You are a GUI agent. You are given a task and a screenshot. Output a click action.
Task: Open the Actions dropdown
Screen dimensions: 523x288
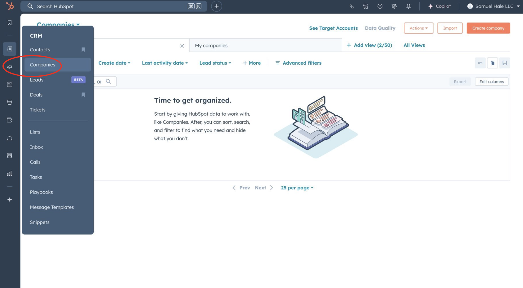click(x=418, y=28)
